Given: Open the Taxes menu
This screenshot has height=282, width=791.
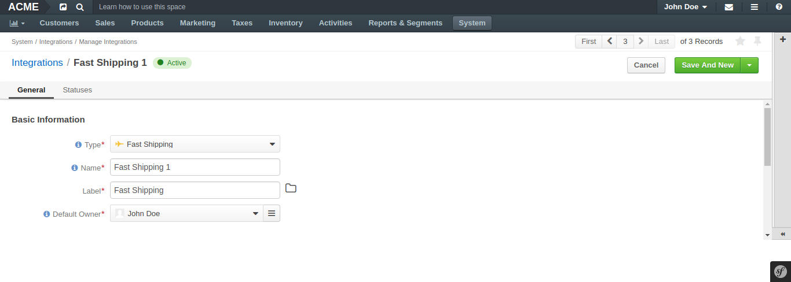Looking at the screenshot, I should coord(242,23).
